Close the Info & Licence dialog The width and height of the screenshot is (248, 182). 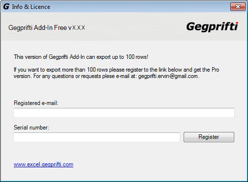click(238, 7)
